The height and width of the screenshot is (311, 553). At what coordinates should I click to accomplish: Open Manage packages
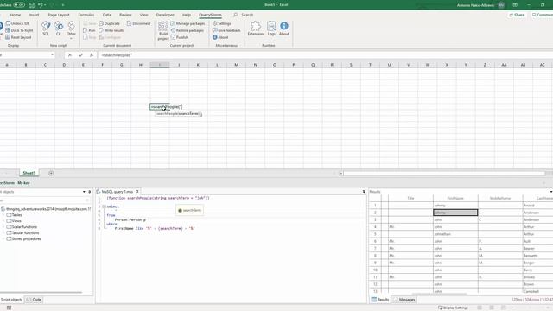(188, 23)
